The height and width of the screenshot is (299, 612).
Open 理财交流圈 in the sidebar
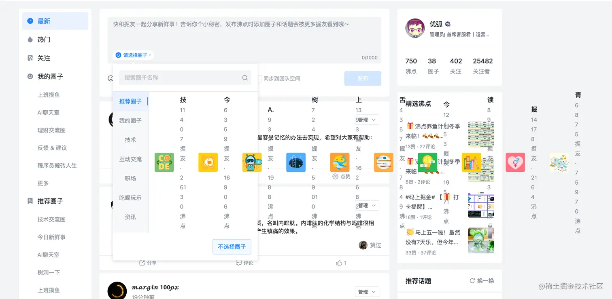pyautogui.click(x=51, y=130)
